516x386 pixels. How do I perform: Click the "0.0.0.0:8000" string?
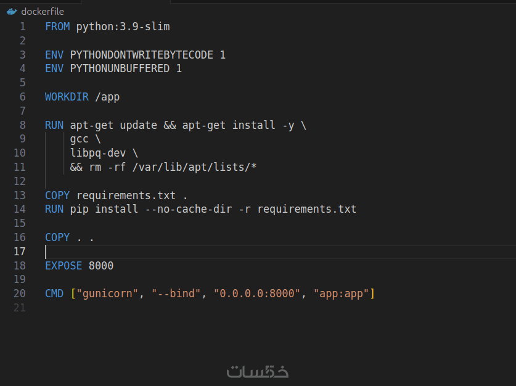256,294
